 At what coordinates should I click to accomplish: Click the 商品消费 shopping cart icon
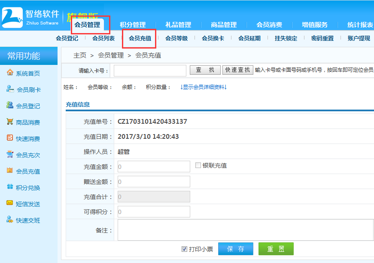(10, 122)
